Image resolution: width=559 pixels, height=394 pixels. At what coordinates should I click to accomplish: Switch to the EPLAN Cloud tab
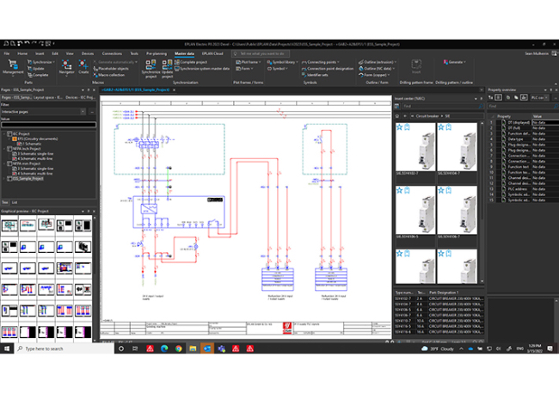[212, 53]
